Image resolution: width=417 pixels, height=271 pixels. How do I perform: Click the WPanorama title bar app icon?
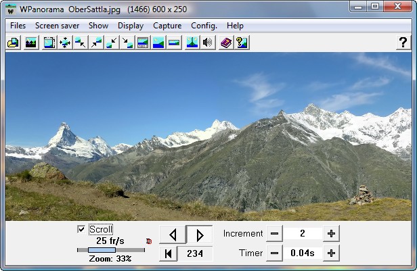[x=10, y=9]
